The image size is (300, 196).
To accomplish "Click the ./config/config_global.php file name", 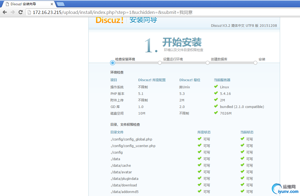I will 131,139.
